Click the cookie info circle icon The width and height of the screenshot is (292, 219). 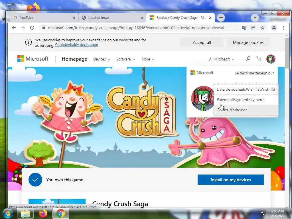point(29,42)
